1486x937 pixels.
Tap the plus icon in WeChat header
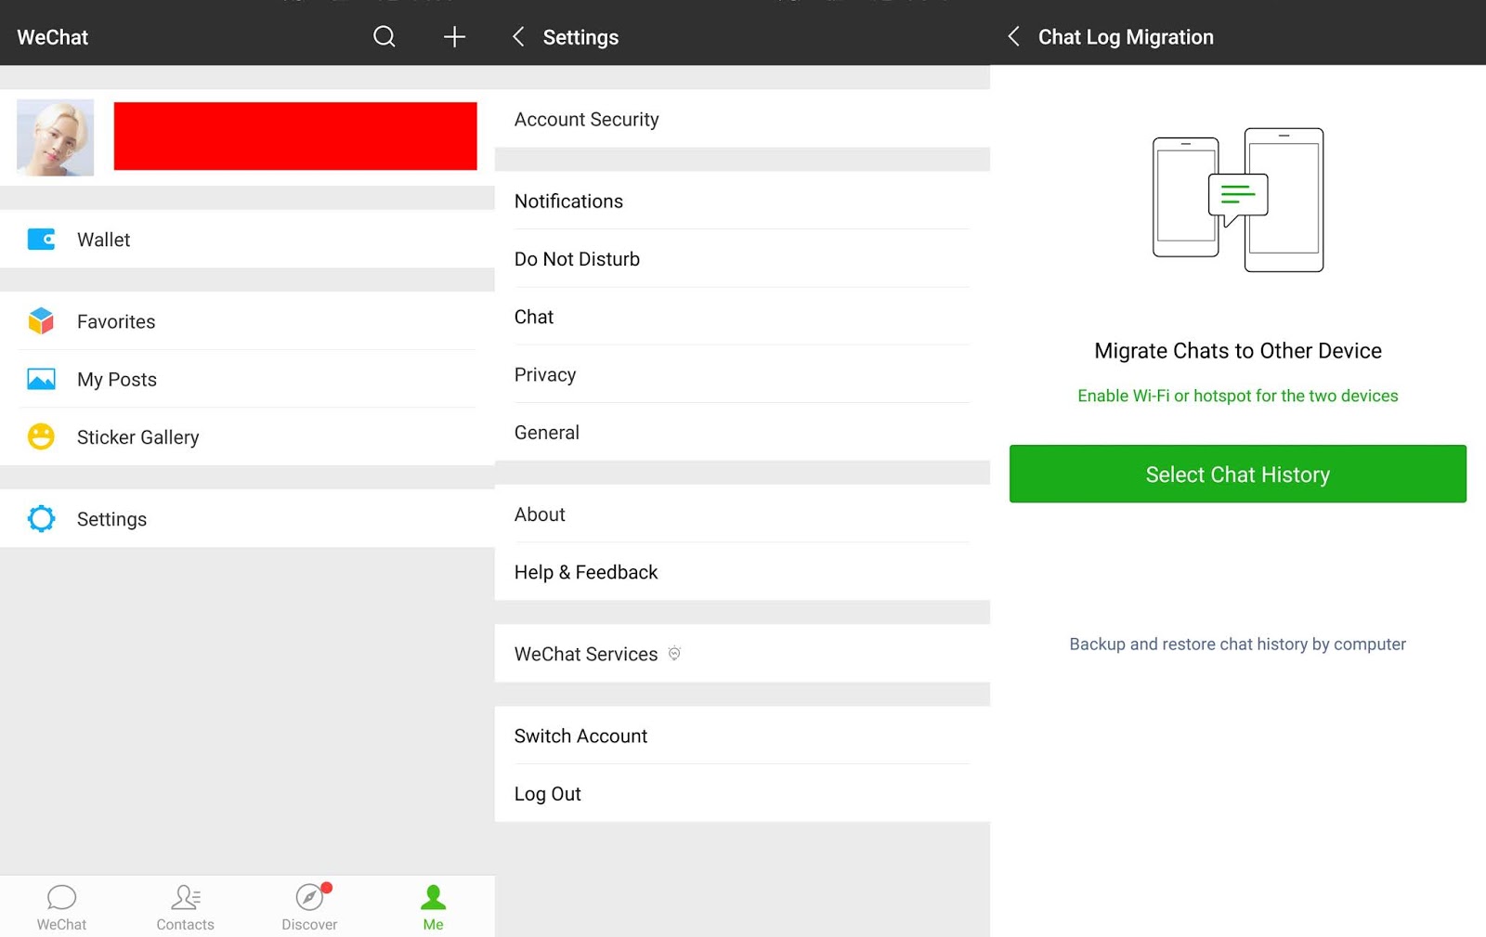454,37
